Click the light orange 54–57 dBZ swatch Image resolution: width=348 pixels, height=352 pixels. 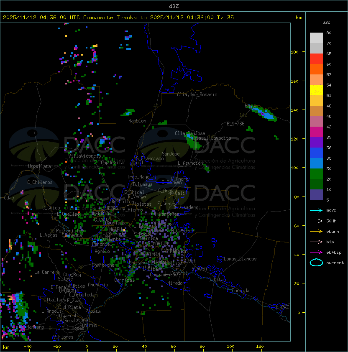tap(316, 79)
